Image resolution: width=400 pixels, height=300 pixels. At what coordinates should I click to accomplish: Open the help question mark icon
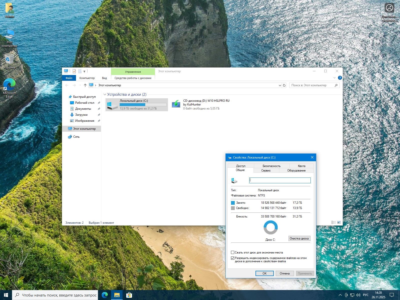340,78
